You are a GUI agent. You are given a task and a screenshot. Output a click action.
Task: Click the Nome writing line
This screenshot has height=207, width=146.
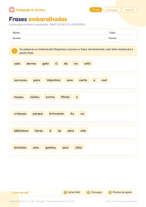point(64,34)
